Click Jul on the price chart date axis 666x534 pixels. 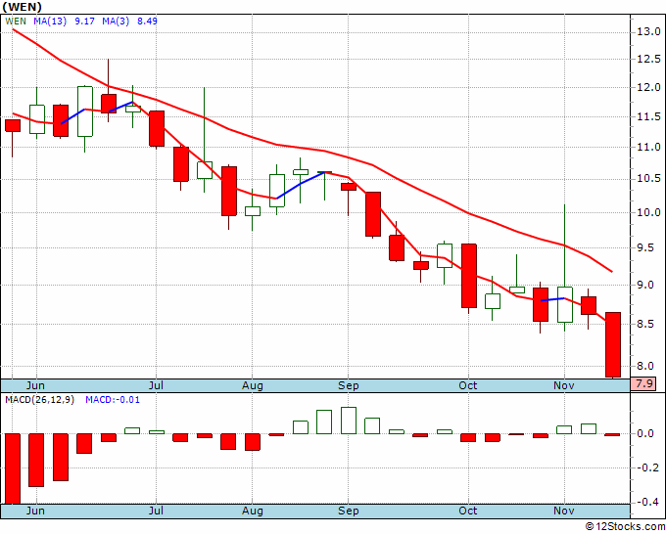point(156,385)
